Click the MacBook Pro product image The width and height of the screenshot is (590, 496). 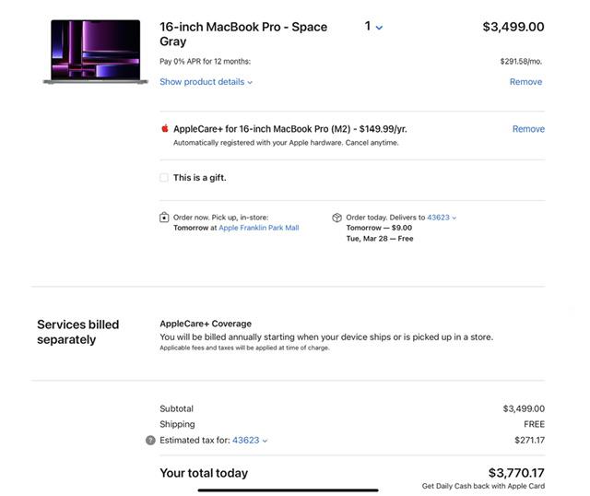click(x=96, y=52)
